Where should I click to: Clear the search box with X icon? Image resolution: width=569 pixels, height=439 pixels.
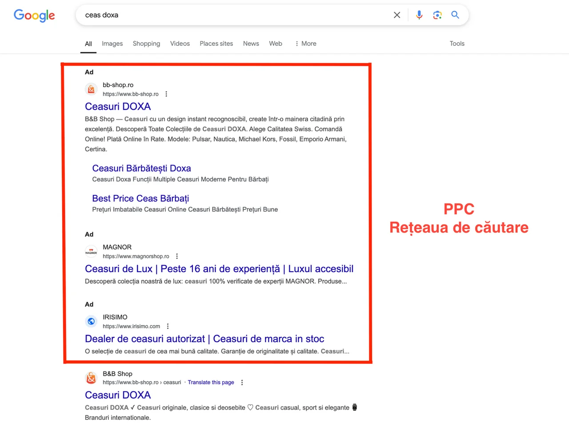click(x=397, y=15)
